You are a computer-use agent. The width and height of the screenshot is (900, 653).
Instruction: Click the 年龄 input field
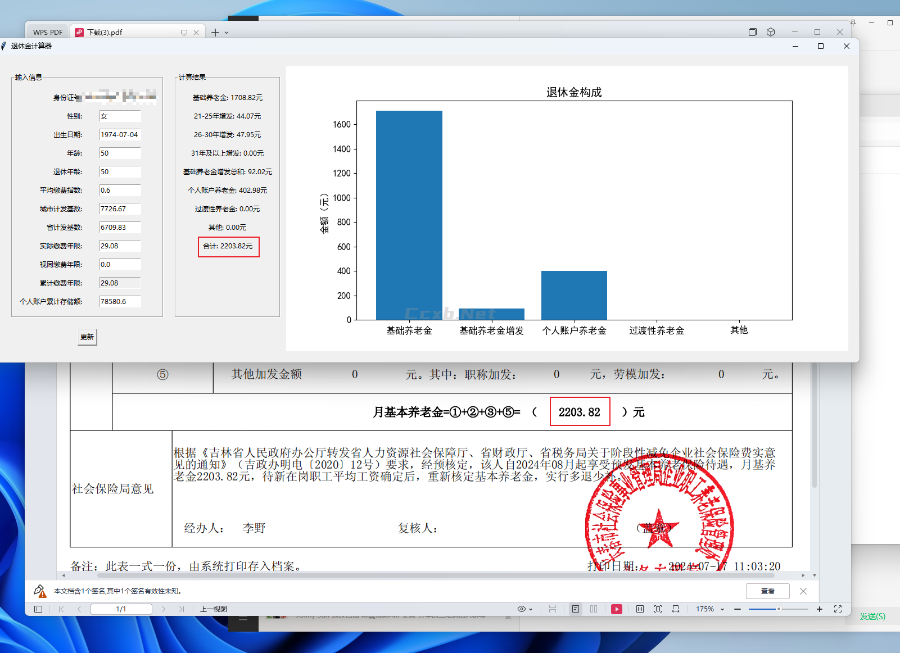pos(120,153)
